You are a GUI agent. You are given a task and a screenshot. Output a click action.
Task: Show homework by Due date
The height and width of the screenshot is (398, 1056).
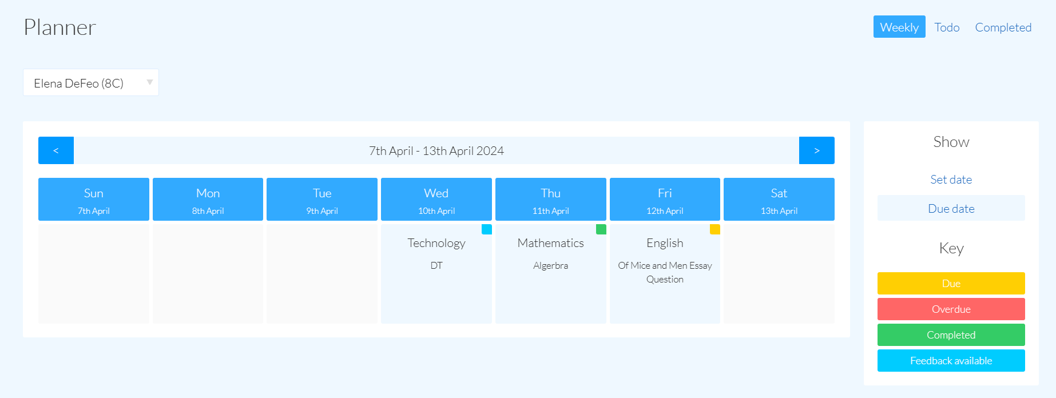point(951,209)
